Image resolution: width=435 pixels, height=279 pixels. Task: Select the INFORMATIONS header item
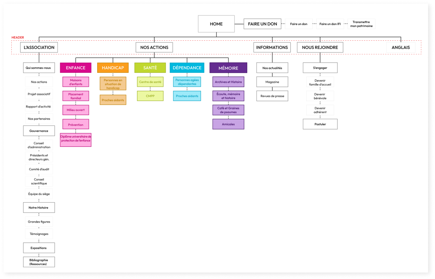click(x=272, y=47)
